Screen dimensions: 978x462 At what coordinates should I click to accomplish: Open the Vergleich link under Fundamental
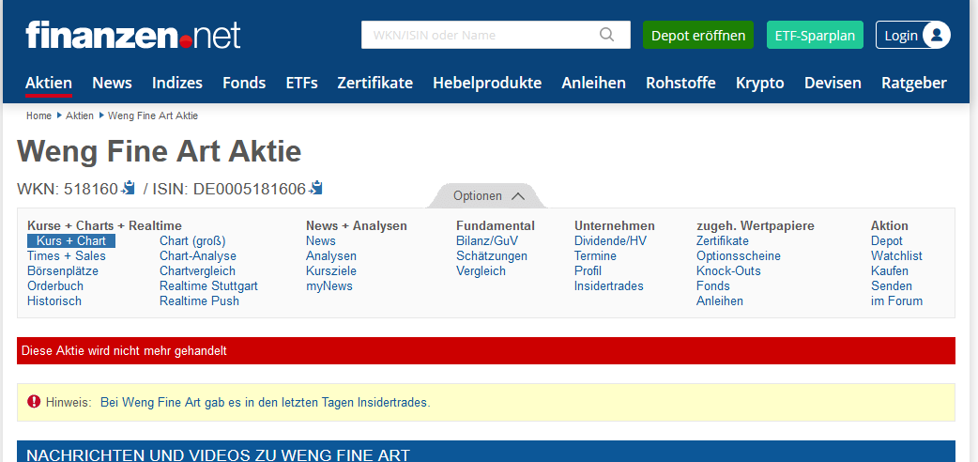point(481,271)
